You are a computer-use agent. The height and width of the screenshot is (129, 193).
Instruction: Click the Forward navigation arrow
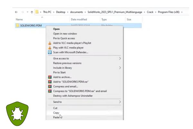(x=23, y=12)
